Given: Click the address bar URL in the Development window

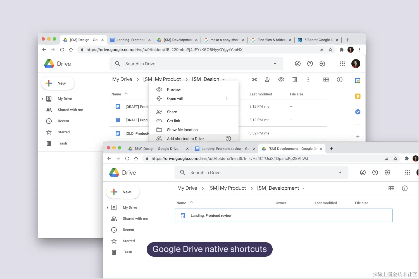Looking at the screenshot, I should coord(230,158).
